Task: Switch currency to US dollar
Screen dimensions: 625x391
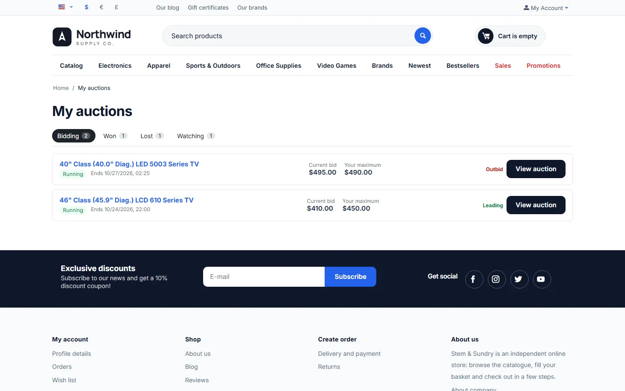Action: pos(87,7)
